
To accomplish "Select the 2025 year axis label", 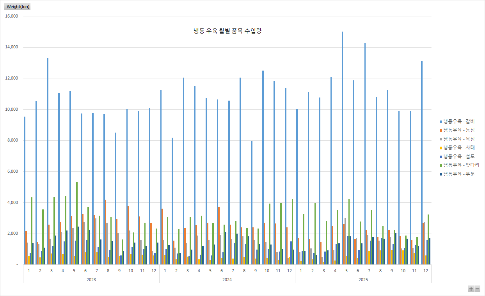I will [x=363, y=280].
